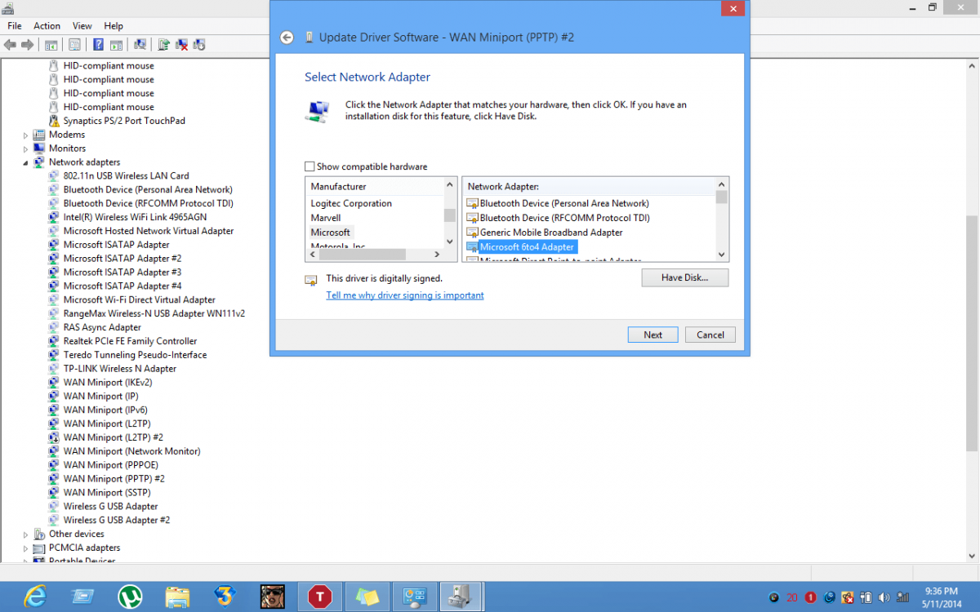The height and width of the screenshot is (612, 980).
Task: Open the device Properties toolbar icon
Action: (x=74, y=44)
